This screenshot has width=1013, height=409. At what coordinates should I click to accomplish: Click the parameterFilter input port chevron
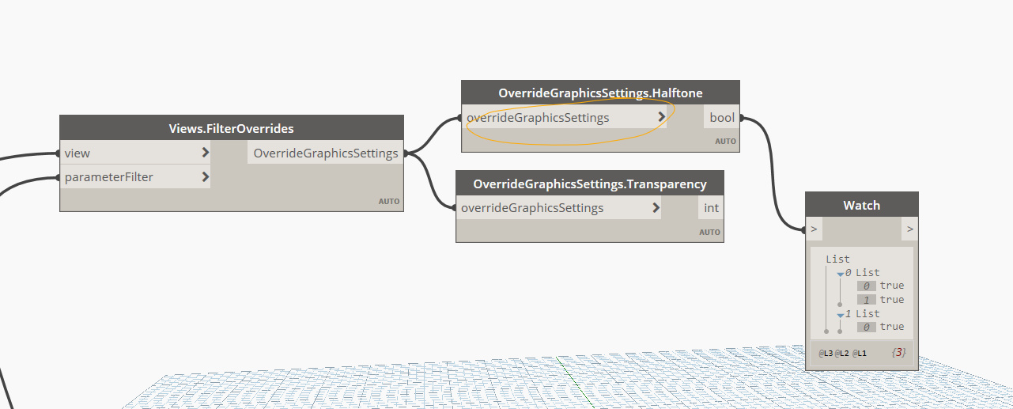206,176
